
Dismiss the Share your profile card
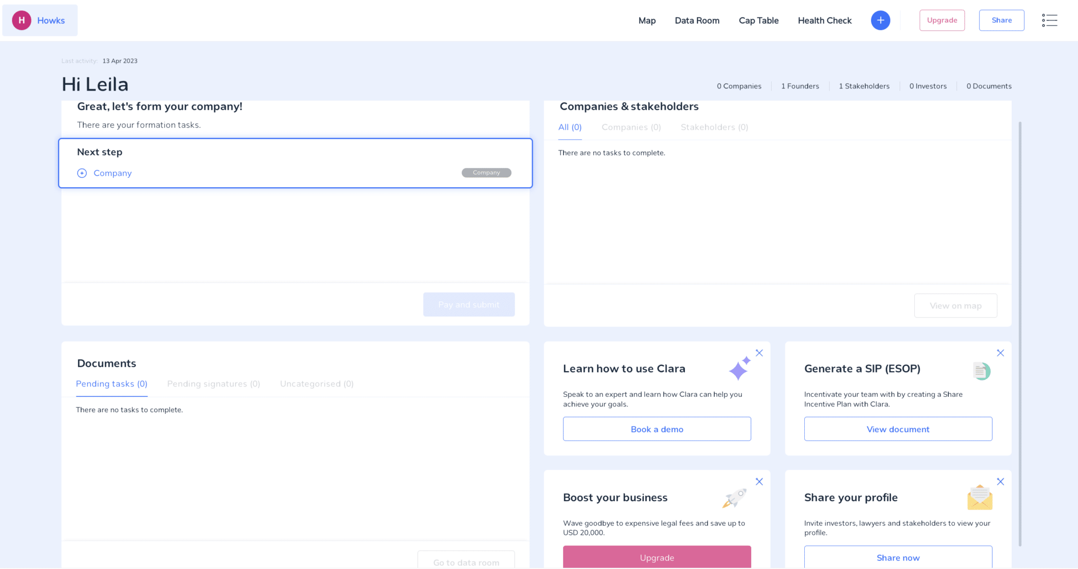coord(1001,481)
